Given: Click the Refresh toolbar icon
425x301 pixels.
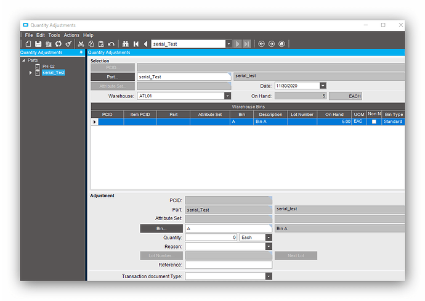Looking at the screenshot, I should (x=59, y=44).
